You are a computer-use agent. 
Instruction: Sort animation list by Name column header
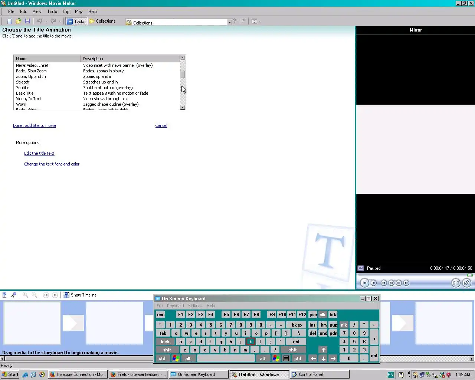(x=47, y=59)
